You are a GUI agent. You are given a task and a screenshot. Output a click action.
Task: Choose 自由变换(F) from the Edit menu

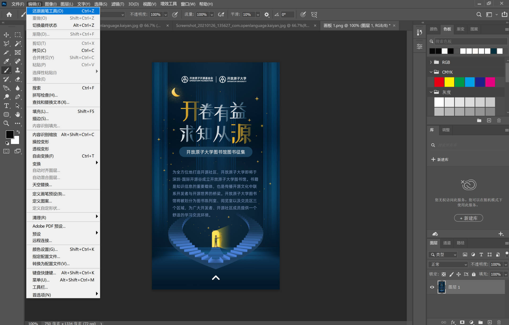click(43, 156)
